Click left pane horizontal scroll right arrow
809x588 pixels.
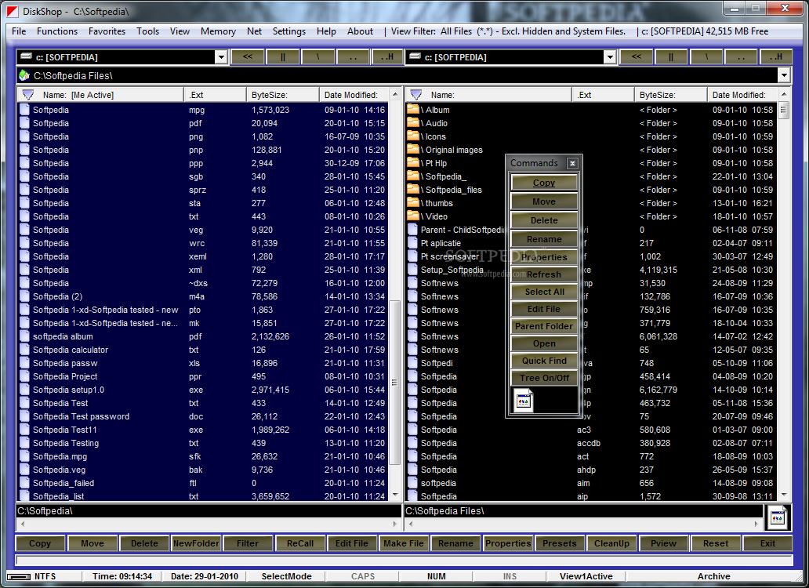click(x=395, y=524)
